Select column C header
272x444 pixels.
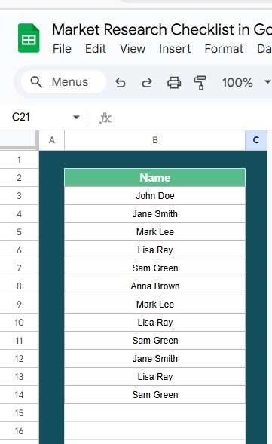256,140
